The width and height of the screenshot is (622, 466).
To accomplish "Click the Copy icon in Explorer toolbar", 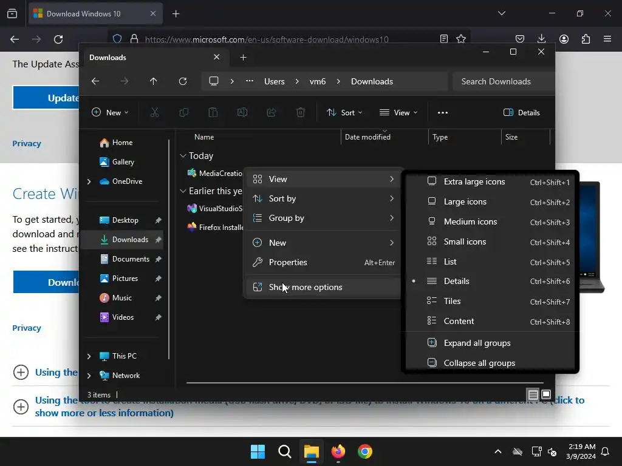I will (x=183, y=112).
